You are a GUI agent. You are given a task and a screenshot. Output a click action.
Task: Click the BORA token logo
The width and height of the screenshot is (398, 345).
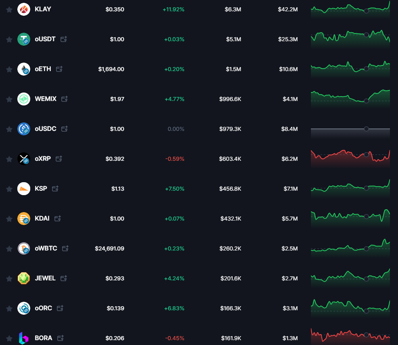pos(24,338)
